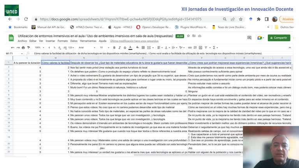Open the vertical align dropdown
Viewport: 299px width, 168px height.
pyautogui.click(x=167, y=47)
